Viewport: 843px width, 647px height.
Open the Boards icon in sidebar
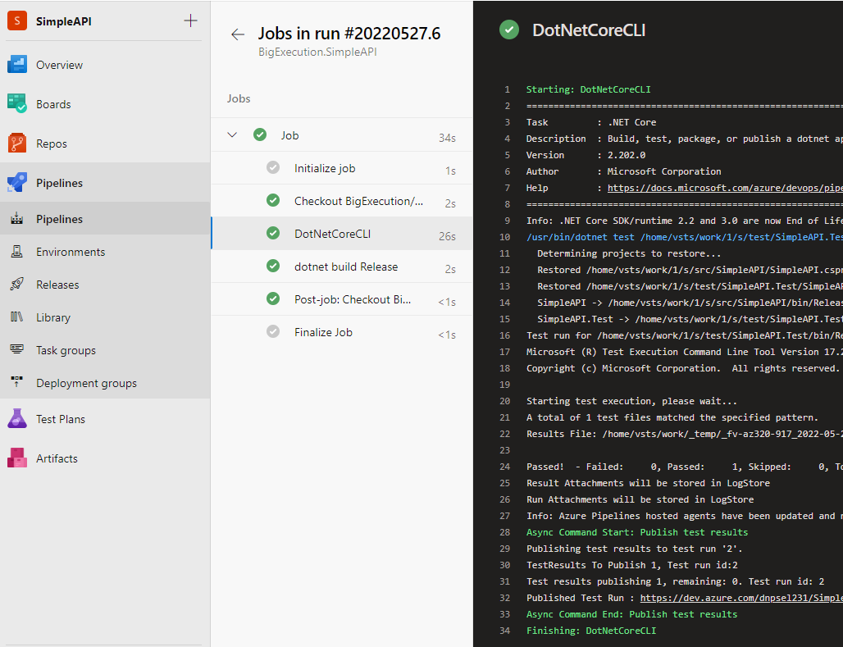(17, 104)
